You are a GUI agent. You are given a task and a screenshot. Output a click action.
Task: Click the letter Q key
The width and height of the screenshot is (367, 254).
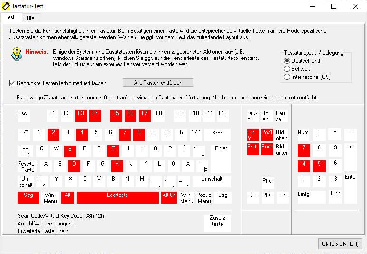[x=42, y=151]
